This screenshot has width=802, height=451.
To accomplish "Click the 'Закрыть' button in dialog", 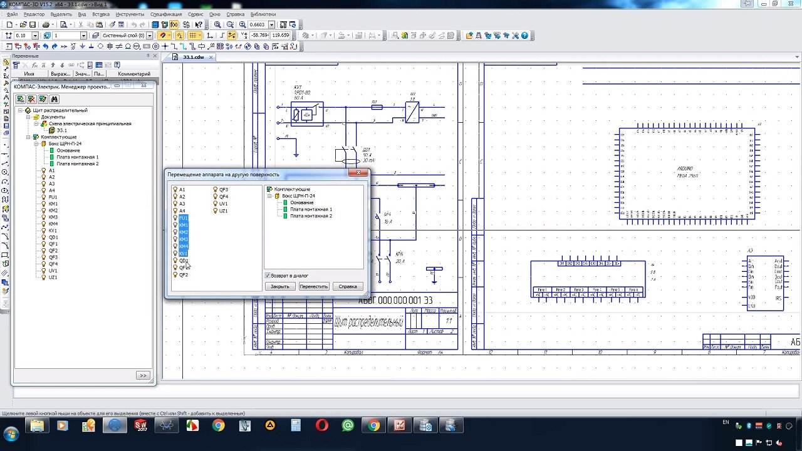I will point(279,286).
